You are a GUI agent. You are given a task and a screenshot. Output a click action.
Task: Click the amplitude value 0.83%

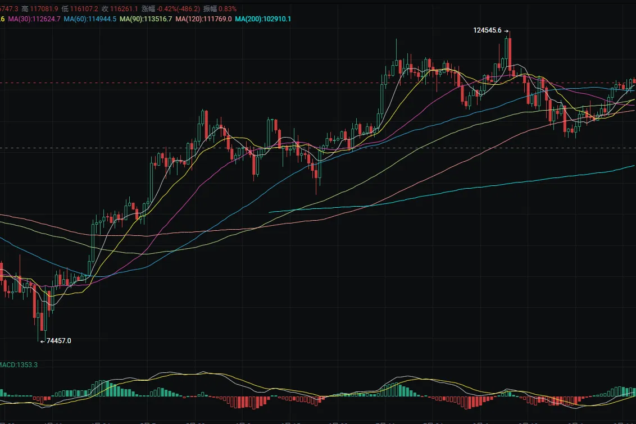coord(228,9)
